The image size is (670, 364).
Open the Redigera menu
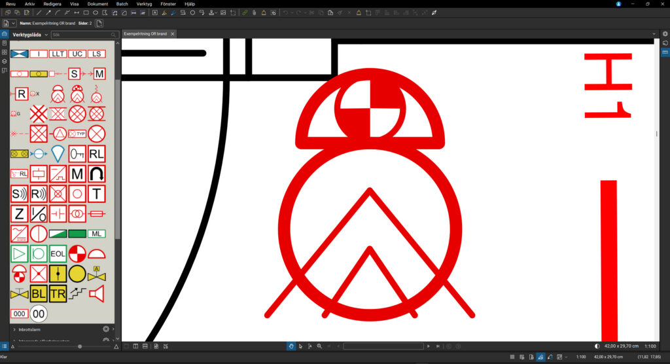52,4
